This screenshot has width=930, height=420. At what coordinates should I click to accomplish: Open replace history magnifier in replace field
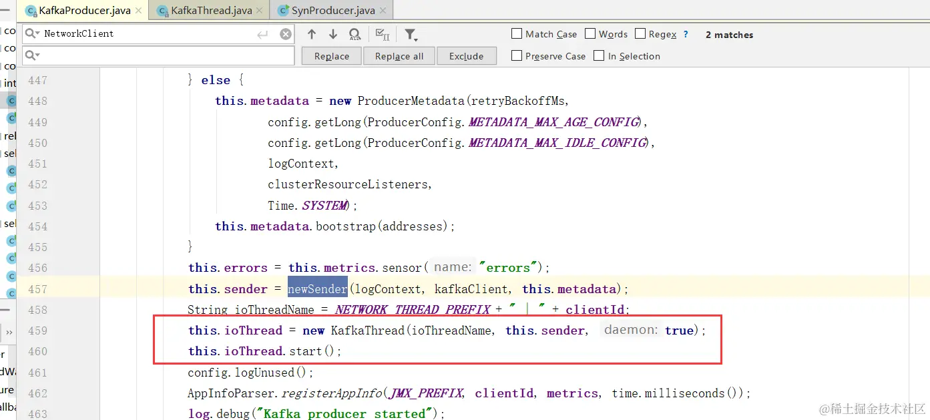(x=33, y=55)
